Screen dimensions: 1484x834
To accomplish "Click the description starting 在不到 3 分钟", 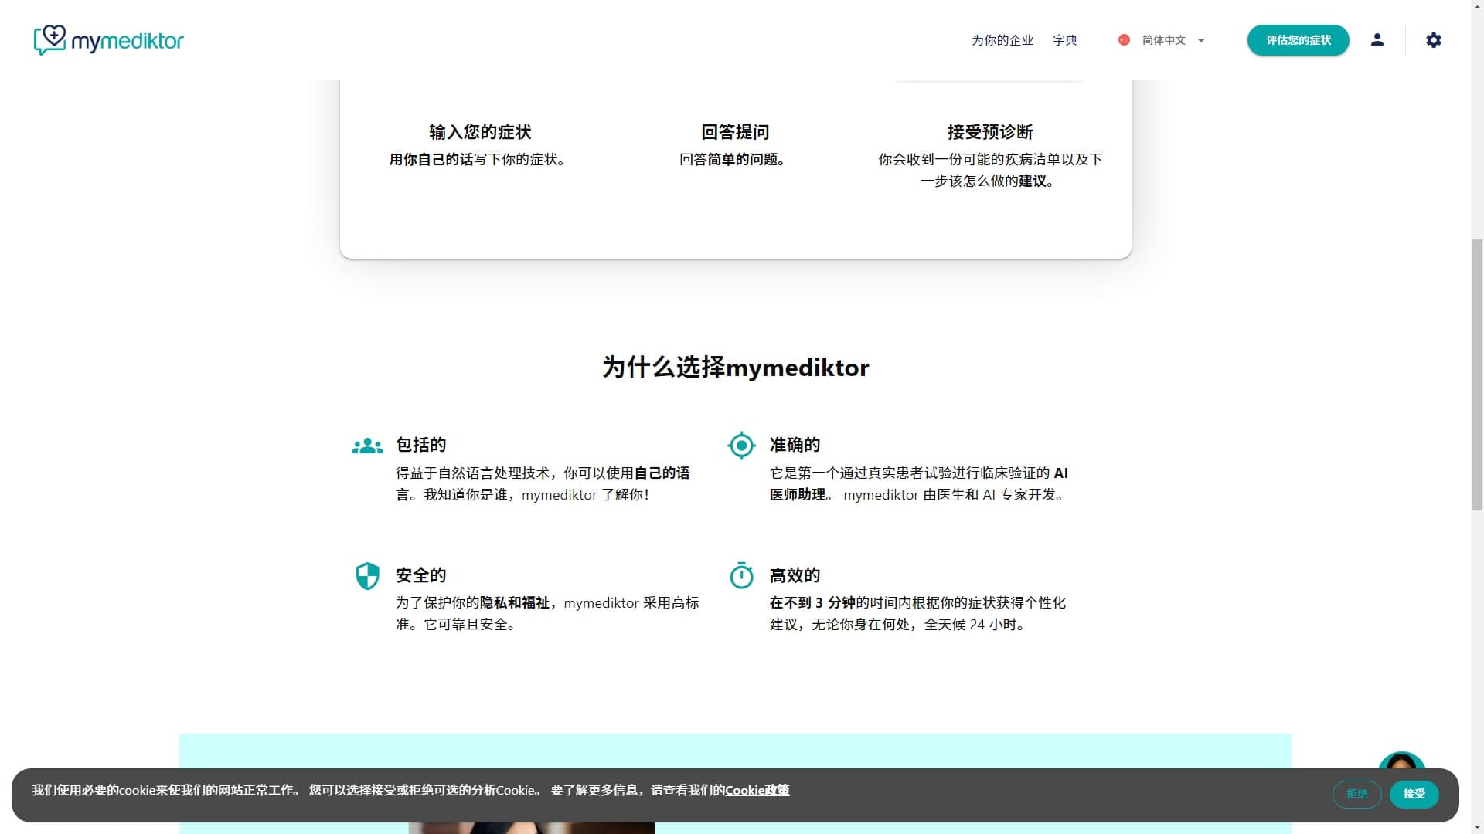I will 917,614.
